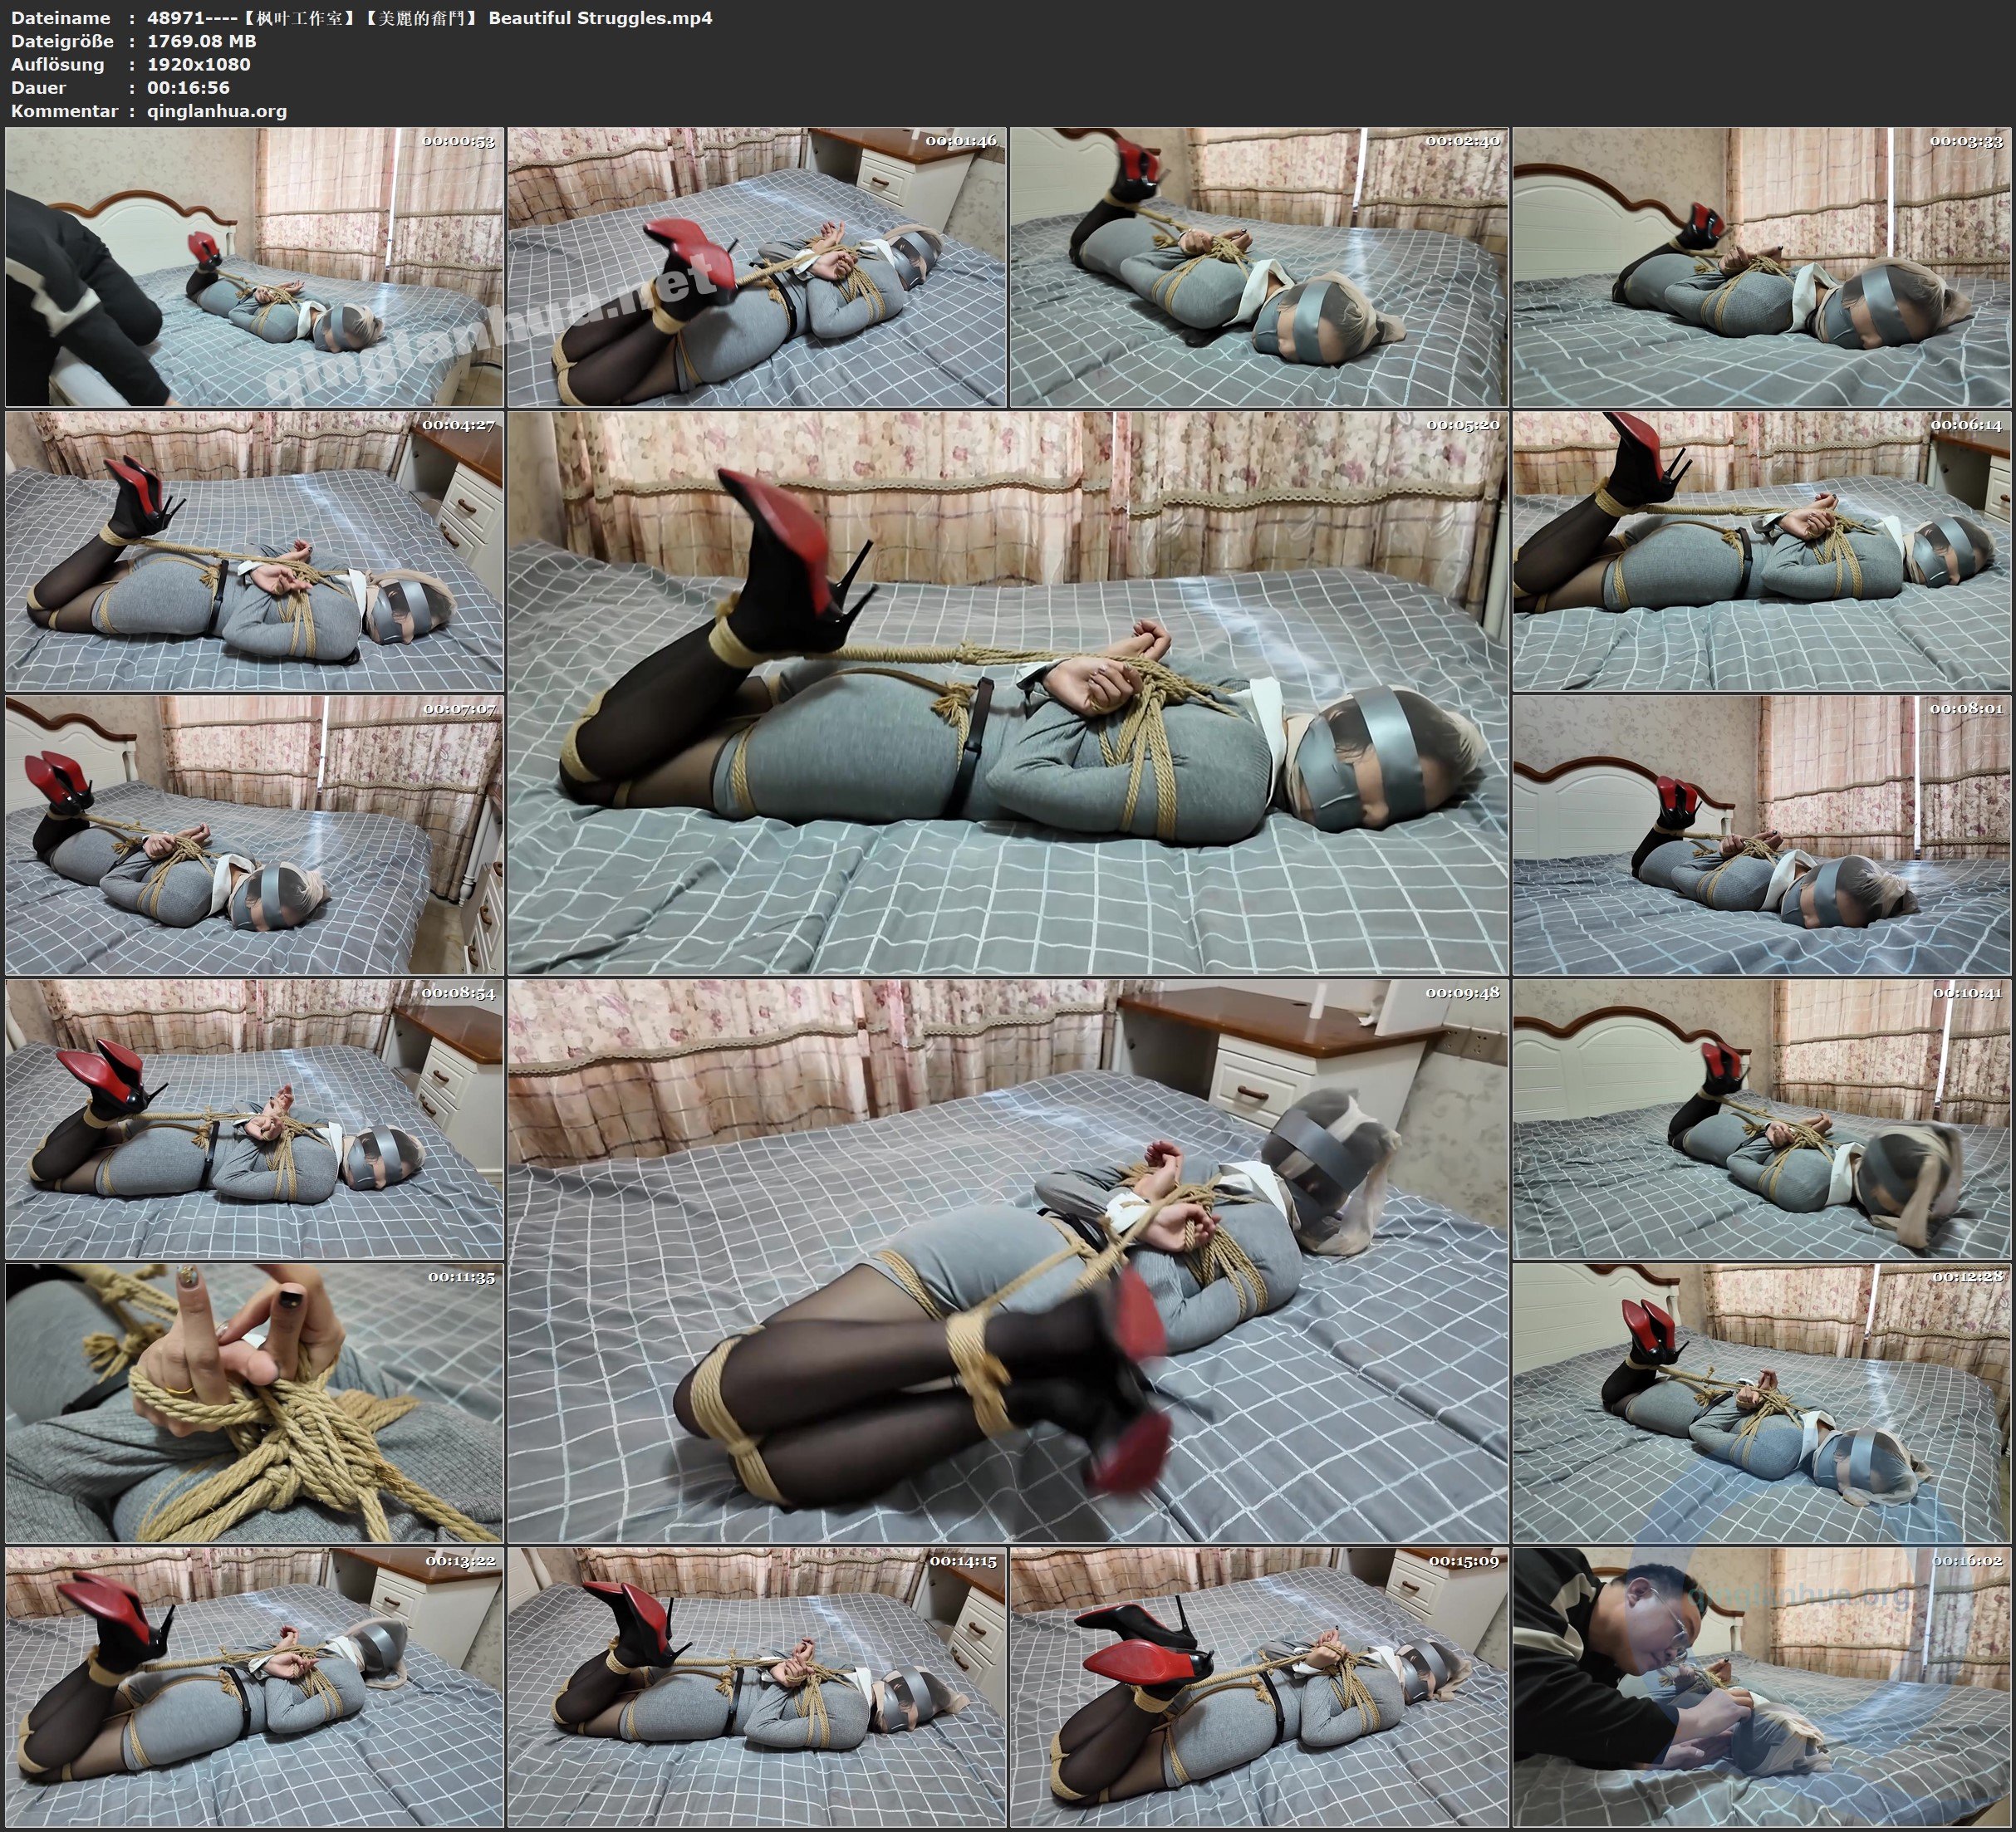Click the Dateiname file name text
The width and height of the screenshot is (2016, 1832).
coord(429,17)
